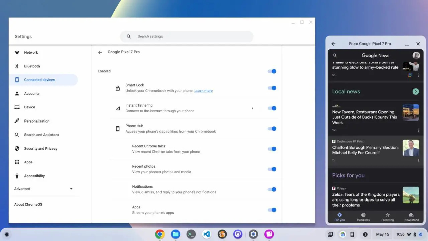Disable the Smart Lock toggle
The image size is (428, 241).
coord(272,88)
